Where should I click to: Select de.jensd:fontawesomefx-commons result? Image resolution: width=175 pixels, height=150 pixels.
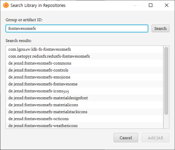84,63
